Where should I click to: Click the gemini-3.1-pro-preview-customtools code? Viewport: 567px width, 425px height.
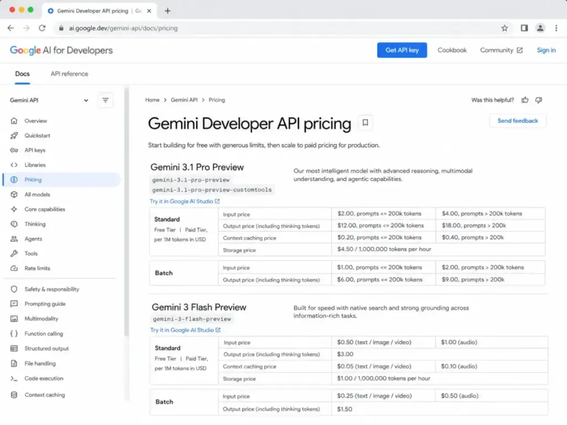point(212,189)
